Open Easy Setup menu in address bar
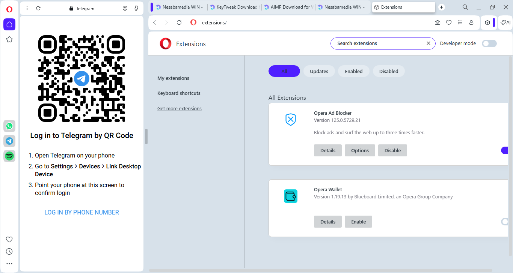 click(x=460, y=22)
